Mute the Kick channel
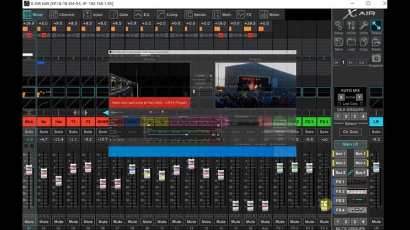This screenshot has height=230, width=410. (x=29, y=222)
